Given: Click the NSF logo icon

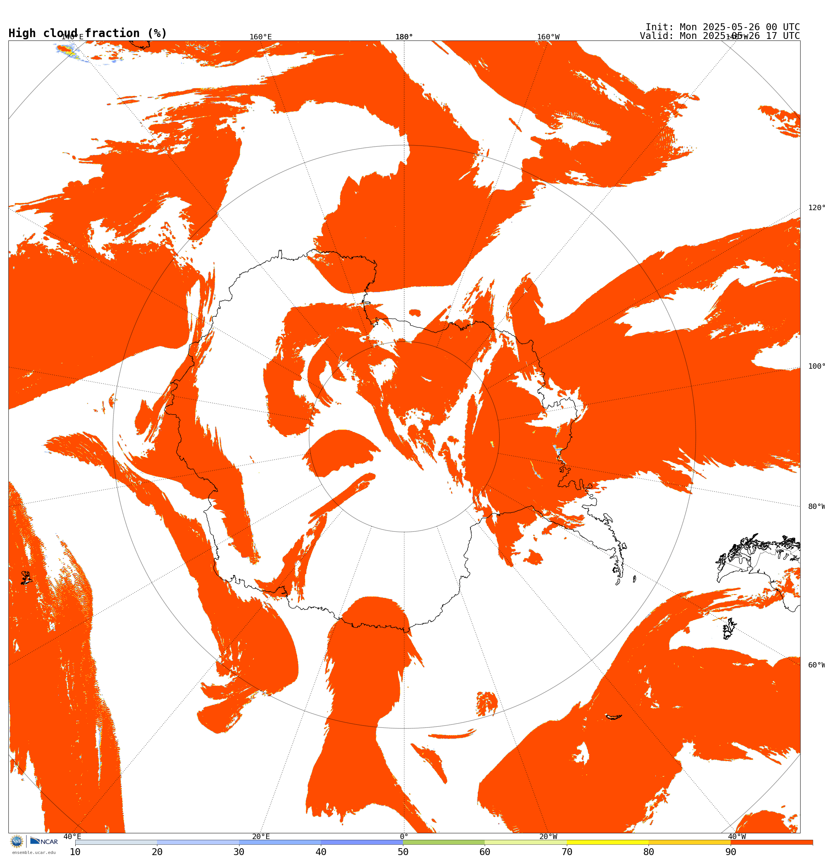Looking at the screenshot, I should coord(16,841).
